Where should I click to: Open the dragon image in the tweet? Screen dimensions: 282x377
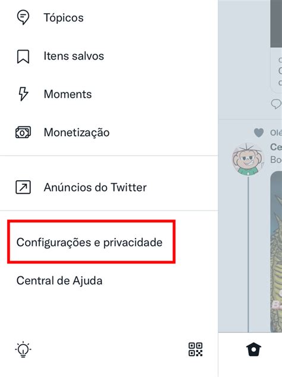pyautogui.click(x=276, y=251)
